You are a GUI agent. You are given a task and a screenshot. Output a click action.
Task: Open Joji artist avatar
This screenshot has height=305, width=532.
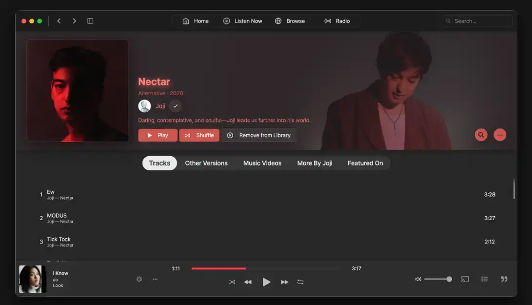[x=144, y=106]
